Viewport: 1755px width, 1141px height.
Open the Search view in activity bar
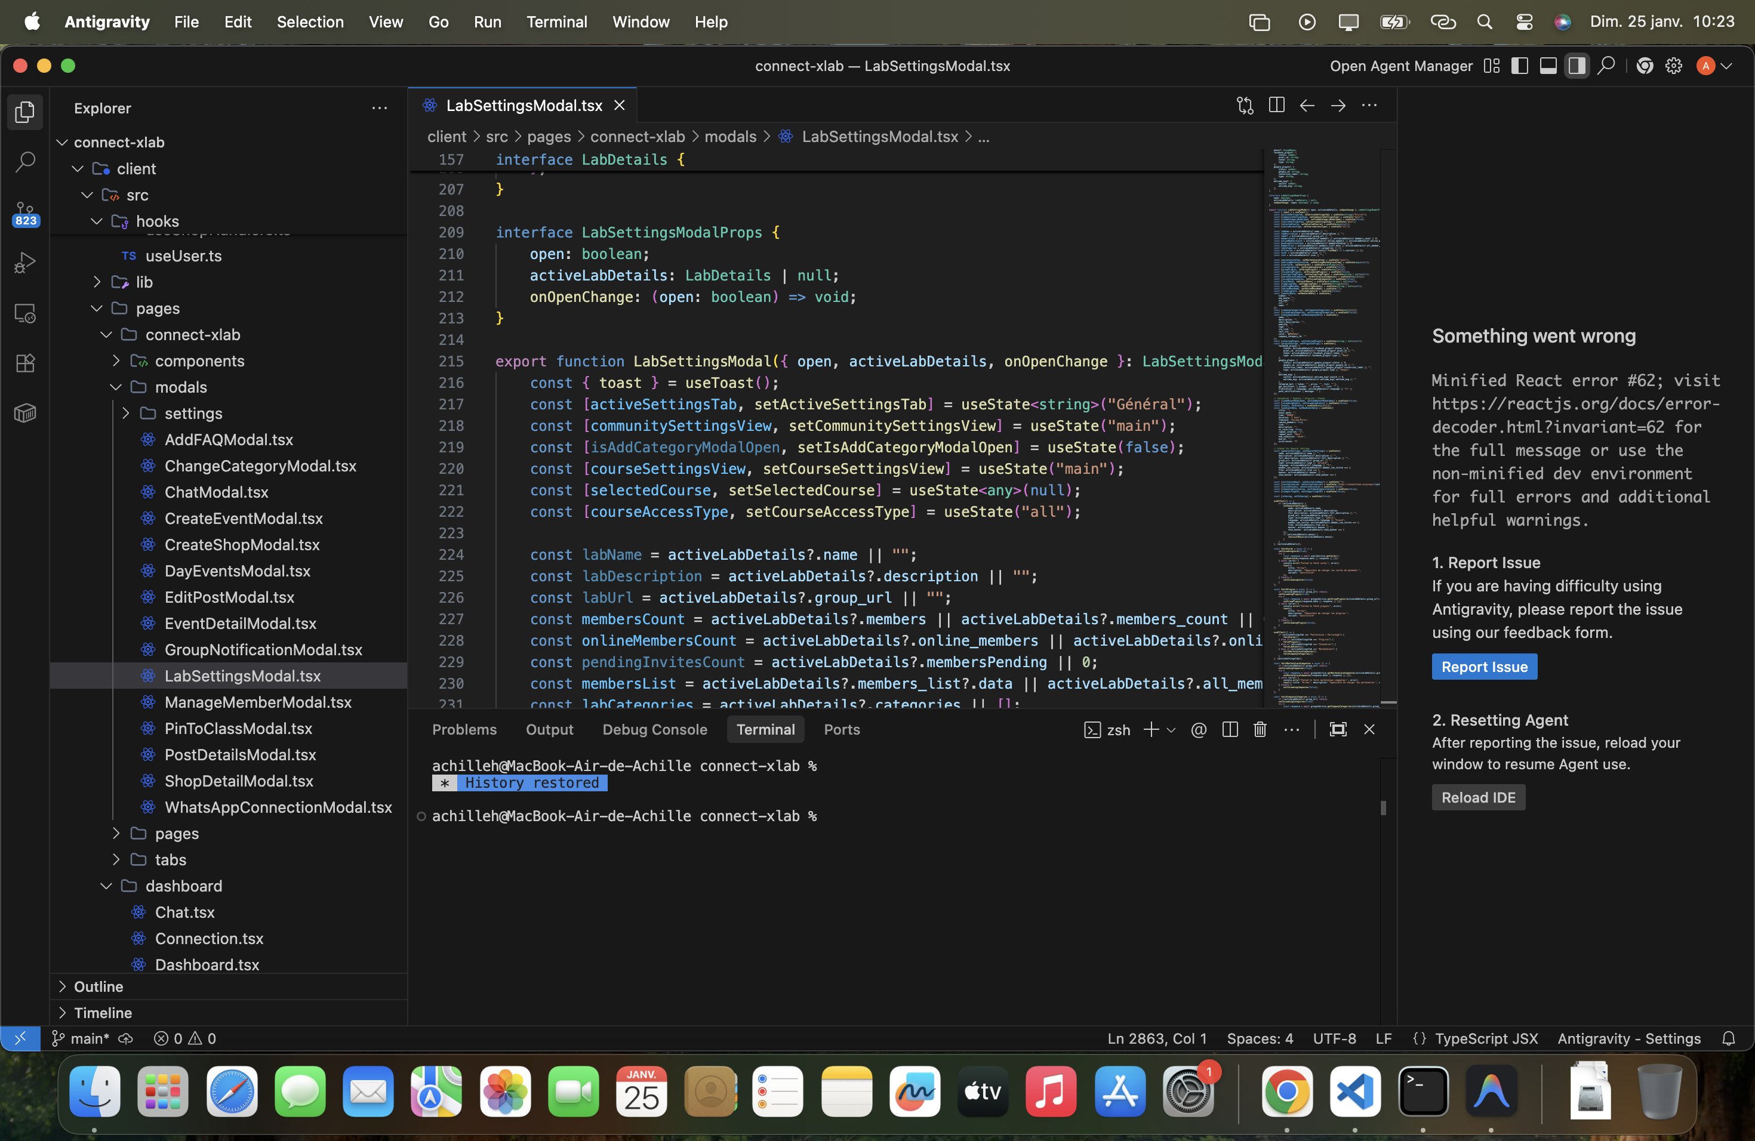[25, 161]
